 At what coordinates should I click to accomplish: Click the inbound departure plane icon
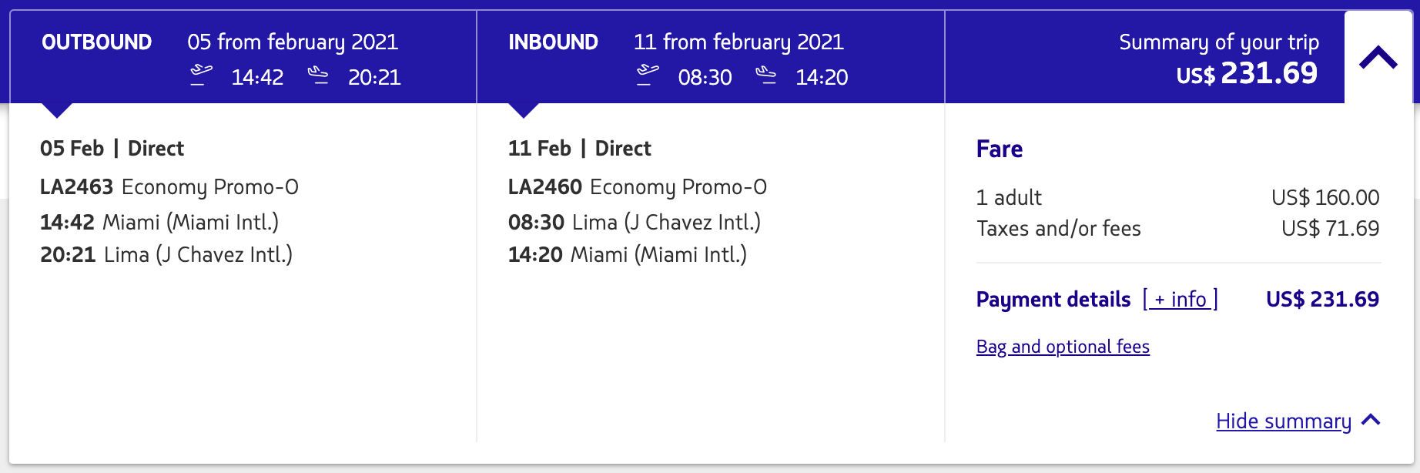tap(648, 75)
